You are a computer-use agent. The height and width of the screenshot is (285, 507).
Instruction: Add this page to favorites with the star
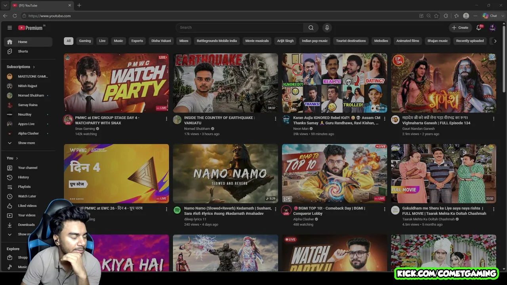(436, 16)
